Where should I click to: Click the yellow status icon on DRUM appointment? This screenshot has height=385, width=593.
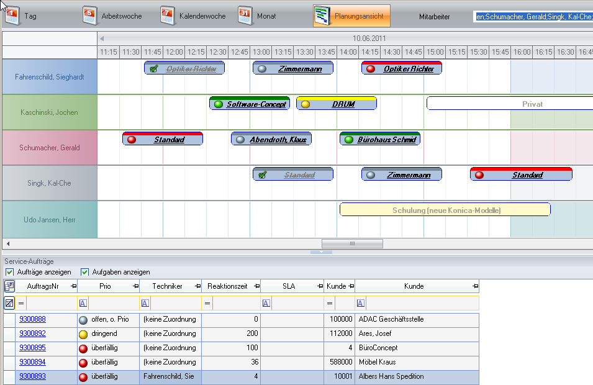[x=305, y=104]
